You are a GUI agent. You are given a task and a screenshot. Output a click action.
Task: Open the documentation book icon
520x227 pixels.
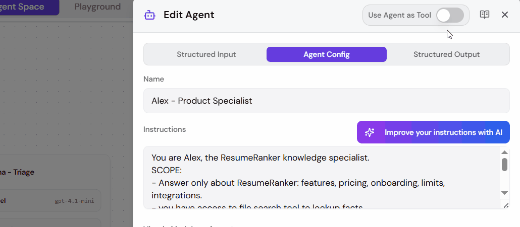click(x=485, y=15)
